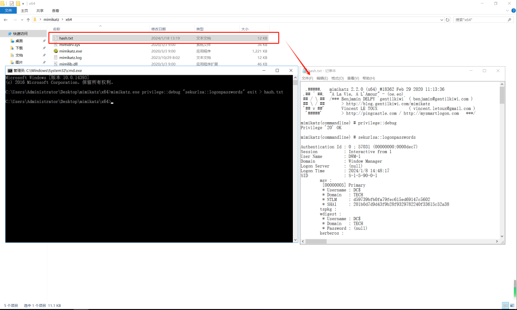The width and height of the screenshot is (517, 310).
Task: Click the sekurlsa::logonpasswords line in Notepad
Action: [x=358, y=137]
